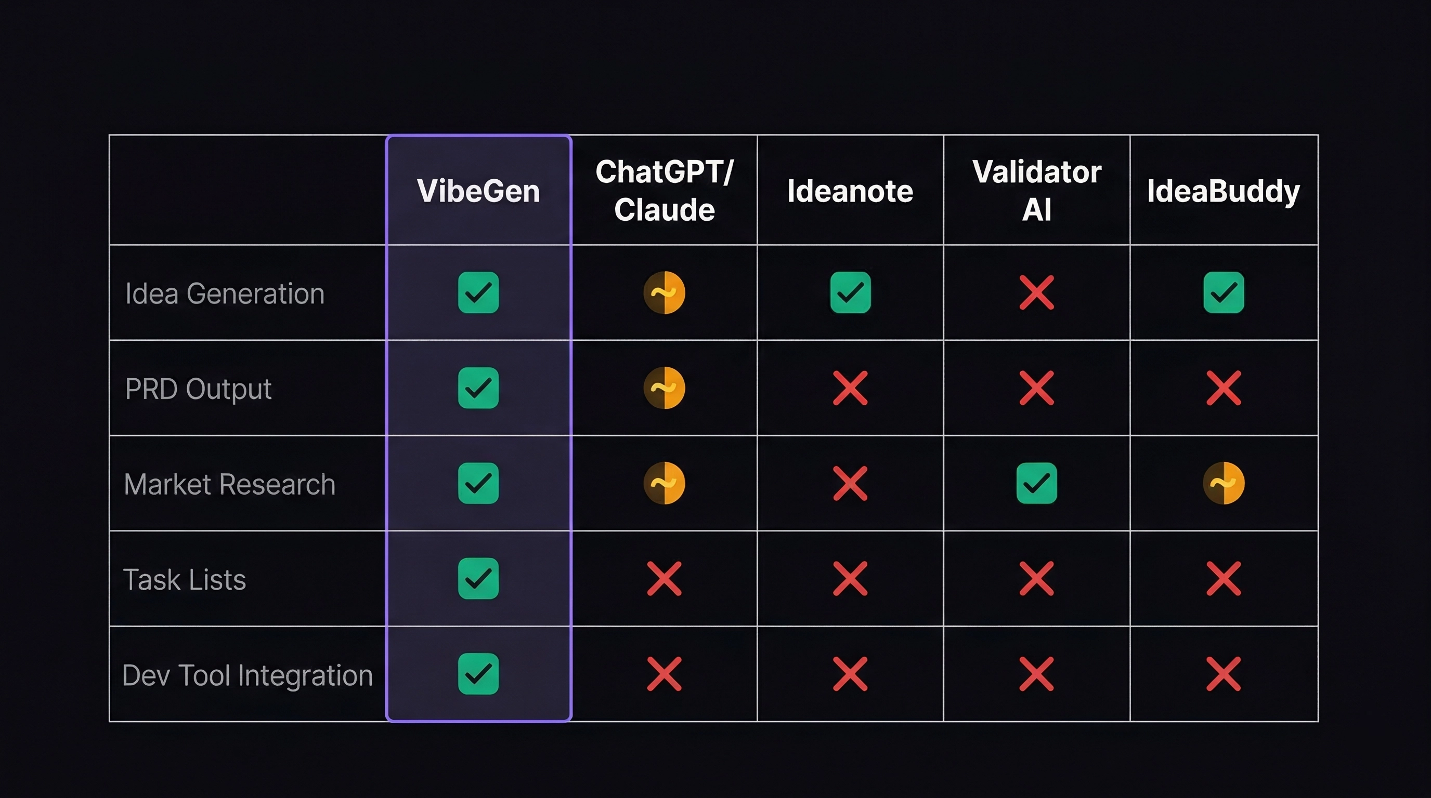Click the Ideanote column header
Viewport: 1431px width, 798px height.
(x=850, y=191)
